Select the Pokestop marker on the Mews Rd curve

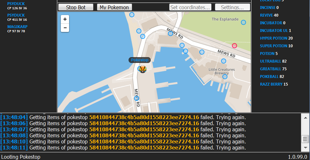pos(171,34)
